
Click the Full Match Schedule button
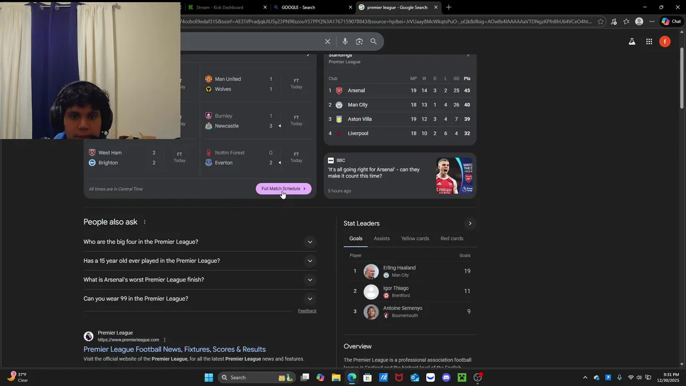284,189
